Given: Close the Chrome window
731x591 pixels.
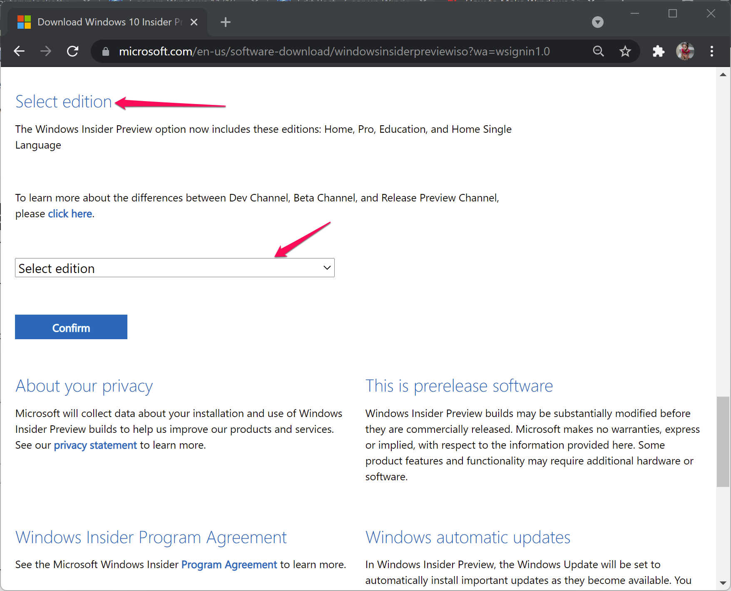Looking at the screenshot, I should tap(711, 13).
